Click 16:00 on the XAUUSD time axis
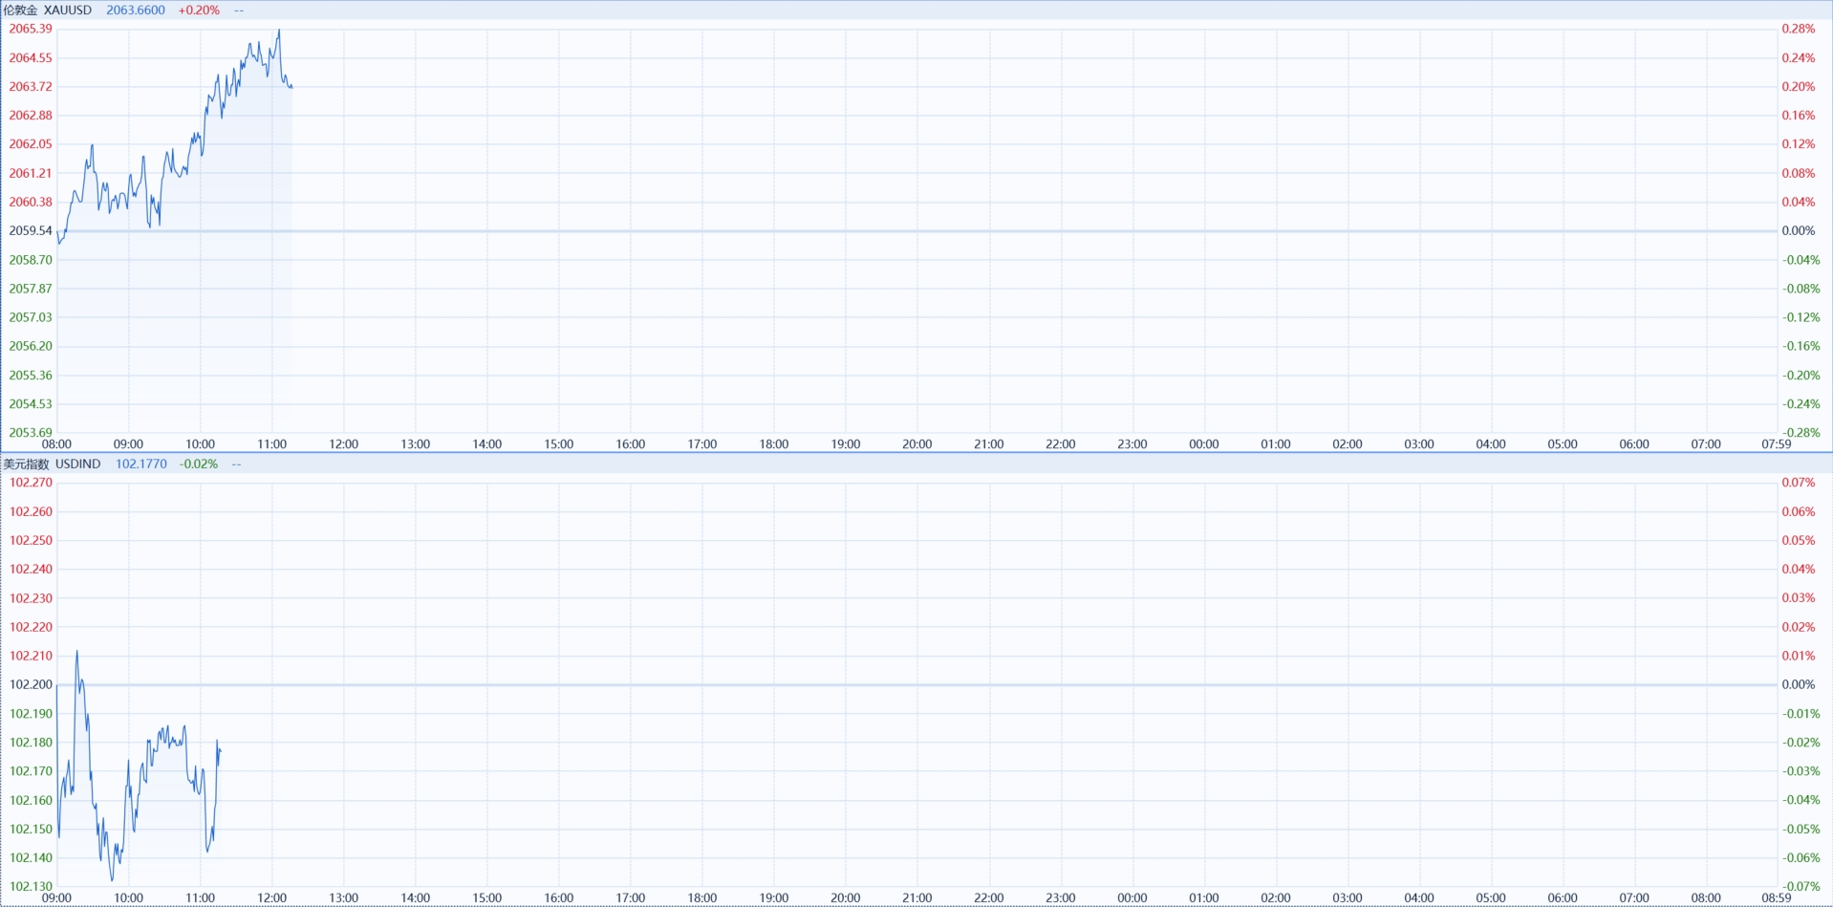Screen dimensions: 1833x907 [x=630, y=444]
